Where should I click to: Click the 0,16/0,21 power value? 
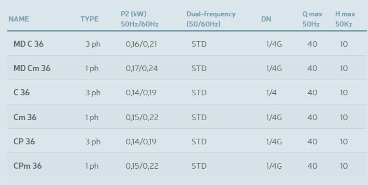point(141,44)
